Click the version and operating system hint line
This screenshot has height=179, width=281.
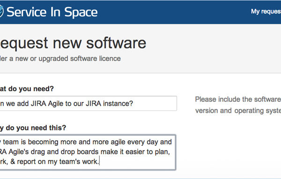[238, 111]
